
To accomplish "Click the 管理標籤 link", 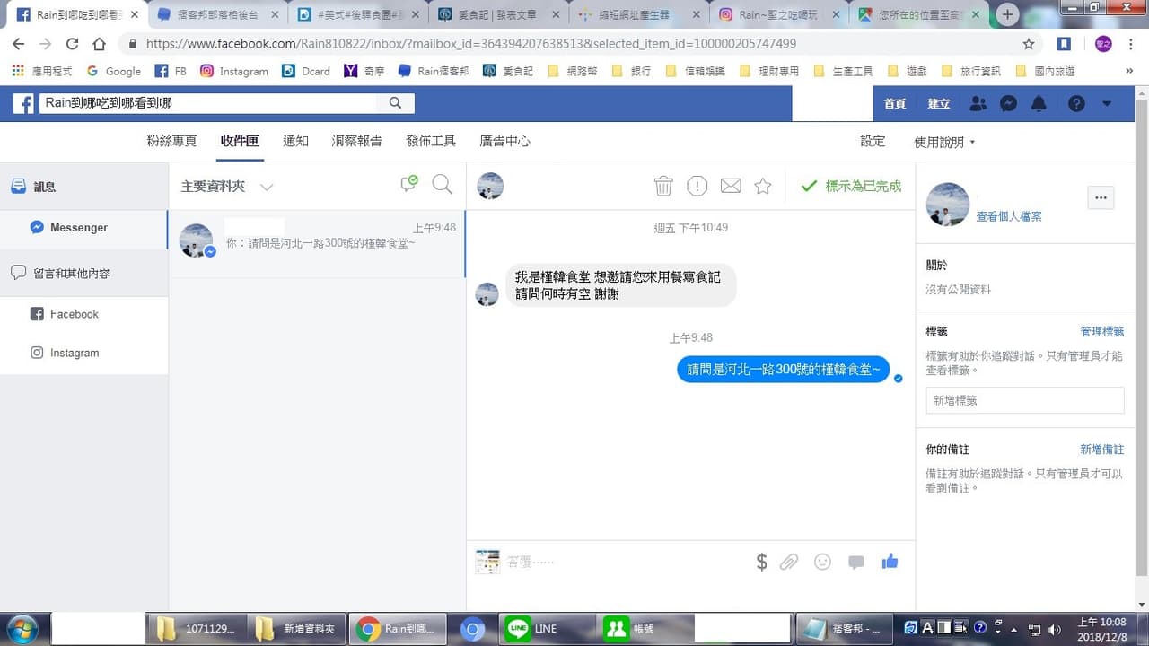I will click(1102, 331).
